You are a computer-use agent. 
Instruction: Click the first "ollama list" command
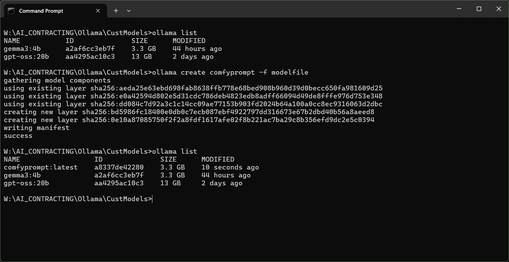[174, 33]
